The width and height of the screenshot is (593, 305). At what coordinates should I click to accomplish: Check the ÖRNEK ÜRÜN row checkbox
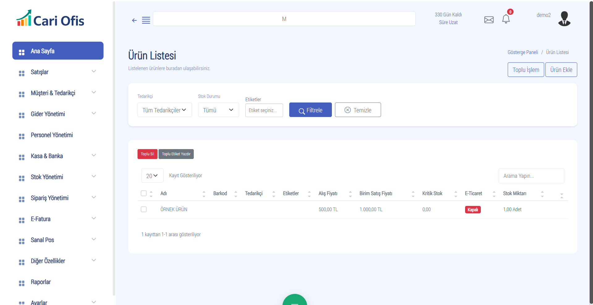pos(144,209)
